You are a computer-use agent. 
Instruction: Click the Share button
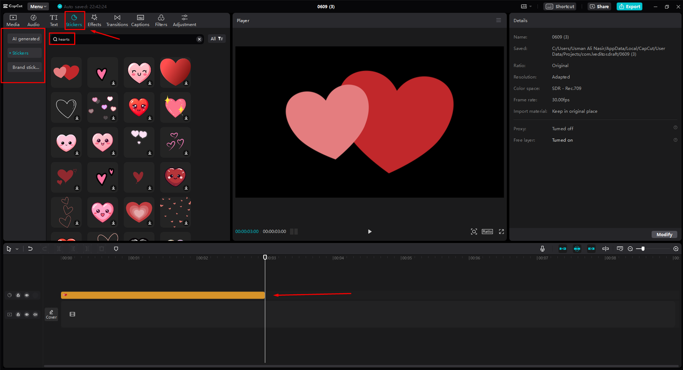coord(599,6)
